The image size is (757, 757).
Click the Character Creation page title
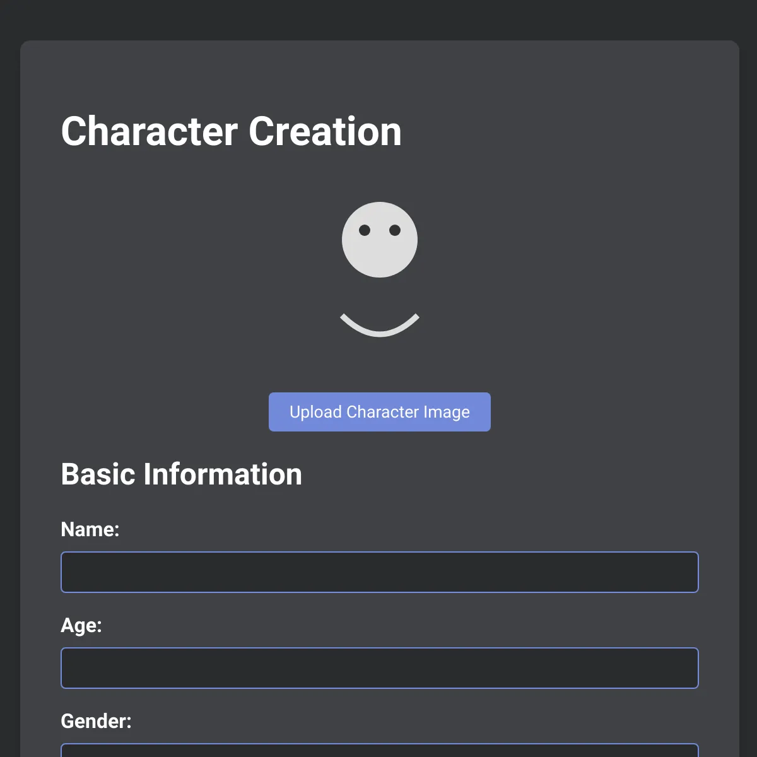(x=232, y=131)
